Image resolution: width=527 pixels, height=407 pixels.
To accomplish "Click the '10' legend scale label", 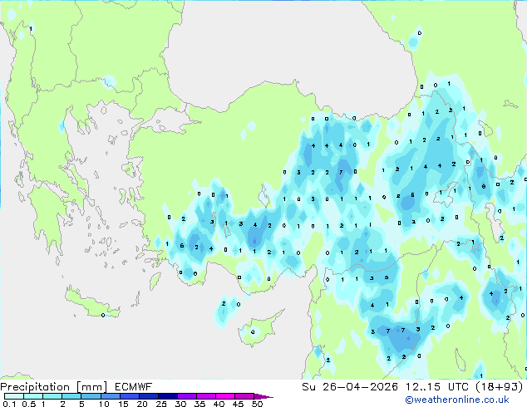I will pyautogui.click(x=104, y=404).
